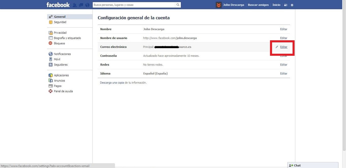Select the General settings tab
The width and height of the screenshot is (346, 168).
[70, 17]
